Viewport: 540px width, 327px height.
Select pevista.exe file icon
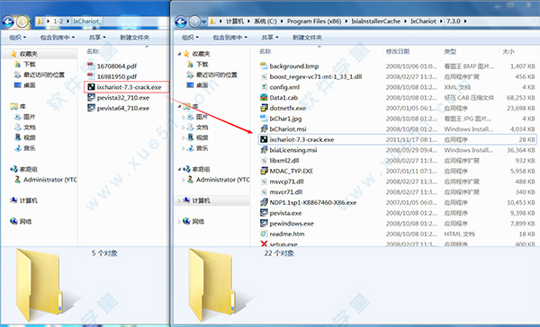[x=264, y=213]
